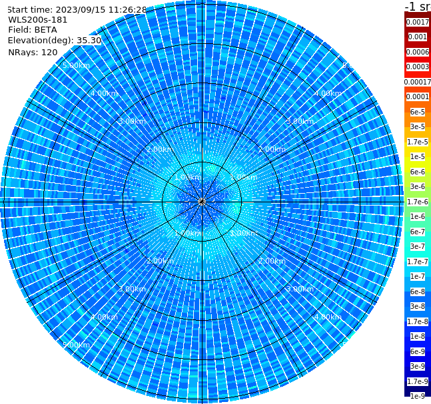This screenshot has height=404, width=431.
Task: Click the lower-right 2.00km range label
Action: coord(272,261)
